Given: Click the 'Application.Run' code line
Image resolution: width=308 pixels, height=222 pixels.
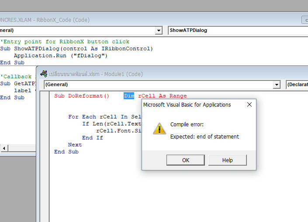Looking at the screenshot, I should [x=60, y=55].
